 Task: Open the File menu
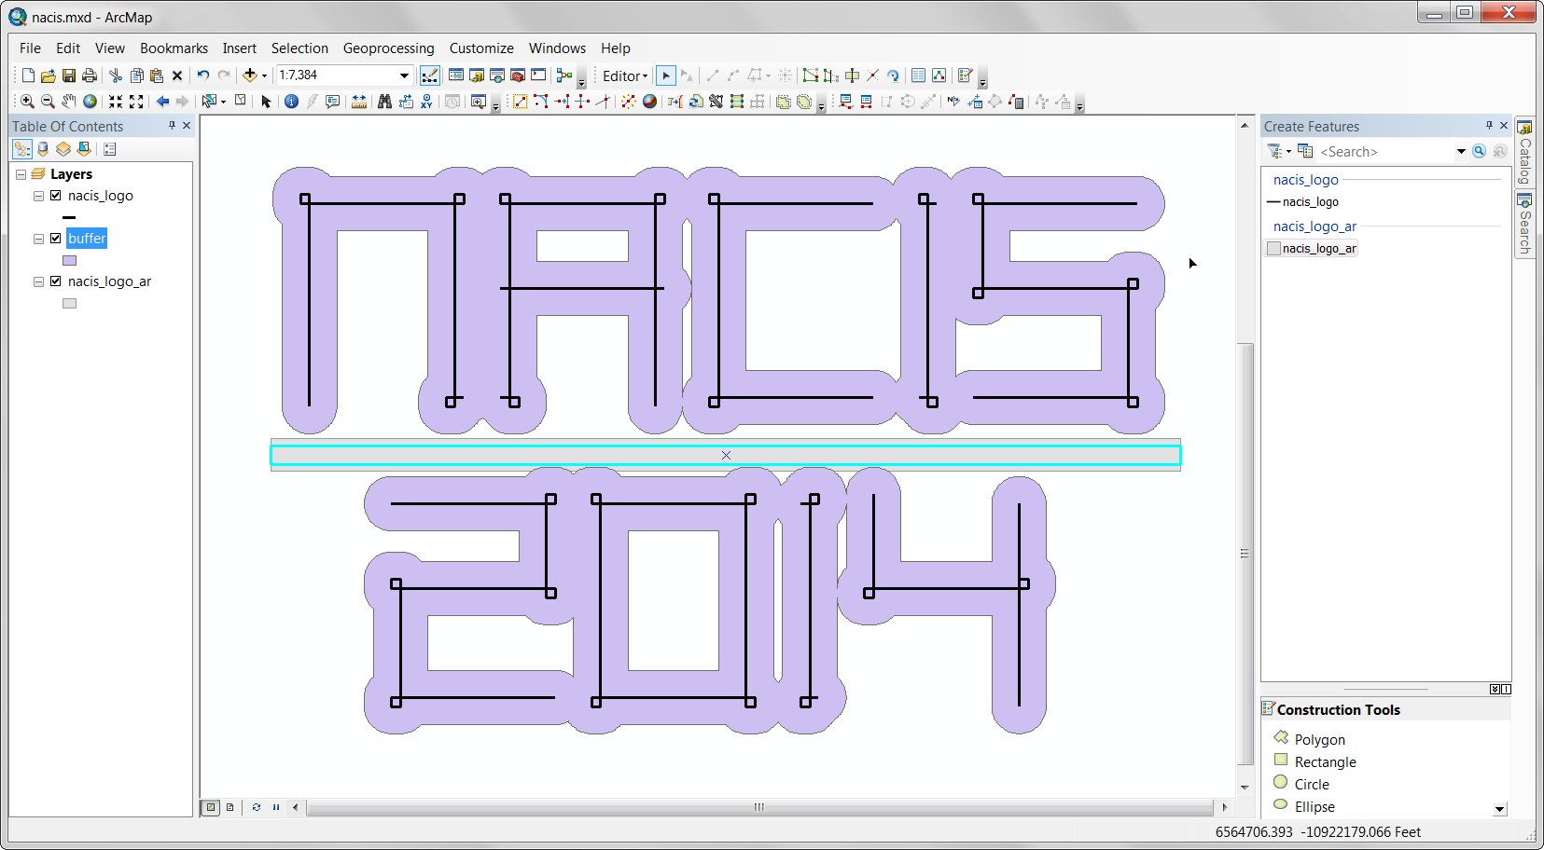tap(30, 48)
